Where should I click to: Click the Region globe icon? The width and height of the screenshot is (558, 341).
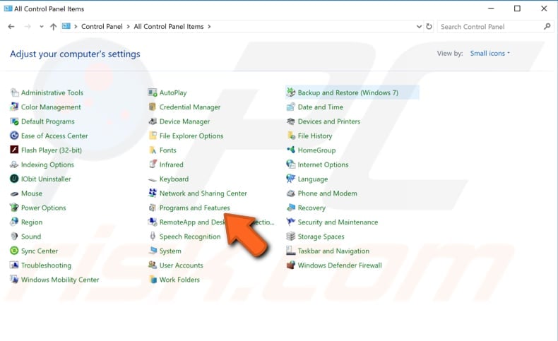14,222
